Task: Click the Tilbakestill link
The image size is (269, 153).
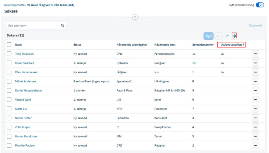Action: pos(255,26)
